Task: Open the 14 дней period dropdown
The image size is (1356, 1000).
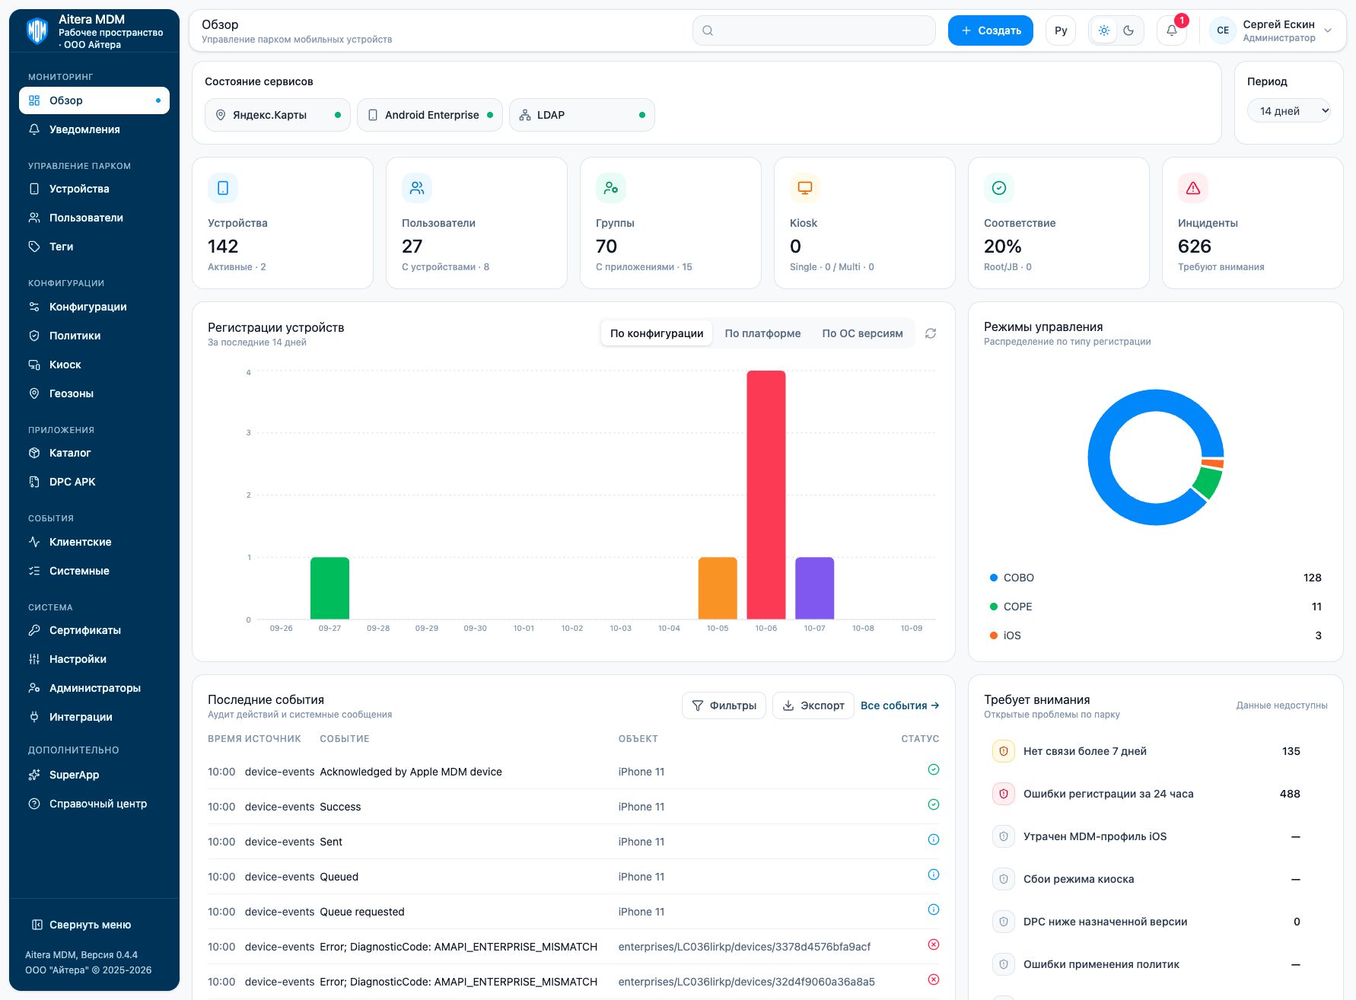Action: point(1289,111)
